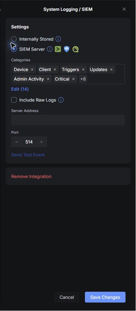The image size is (136, 311).
Task: Remove the Critical category tag
Action: (x=73, y=79)
